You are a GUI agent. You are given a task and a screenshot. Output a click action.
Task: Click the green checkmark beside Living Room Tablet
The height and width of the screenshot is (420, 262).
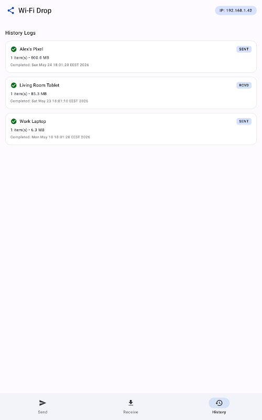pos(14,85)
